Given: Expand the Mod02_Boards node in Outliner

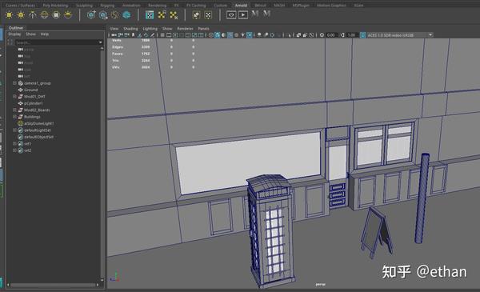Looking at the screenshot, I should click(14, 110).
